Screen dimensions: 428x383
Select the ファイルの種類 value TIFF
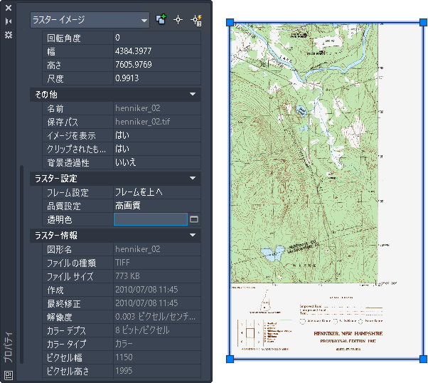coord(157,263)
